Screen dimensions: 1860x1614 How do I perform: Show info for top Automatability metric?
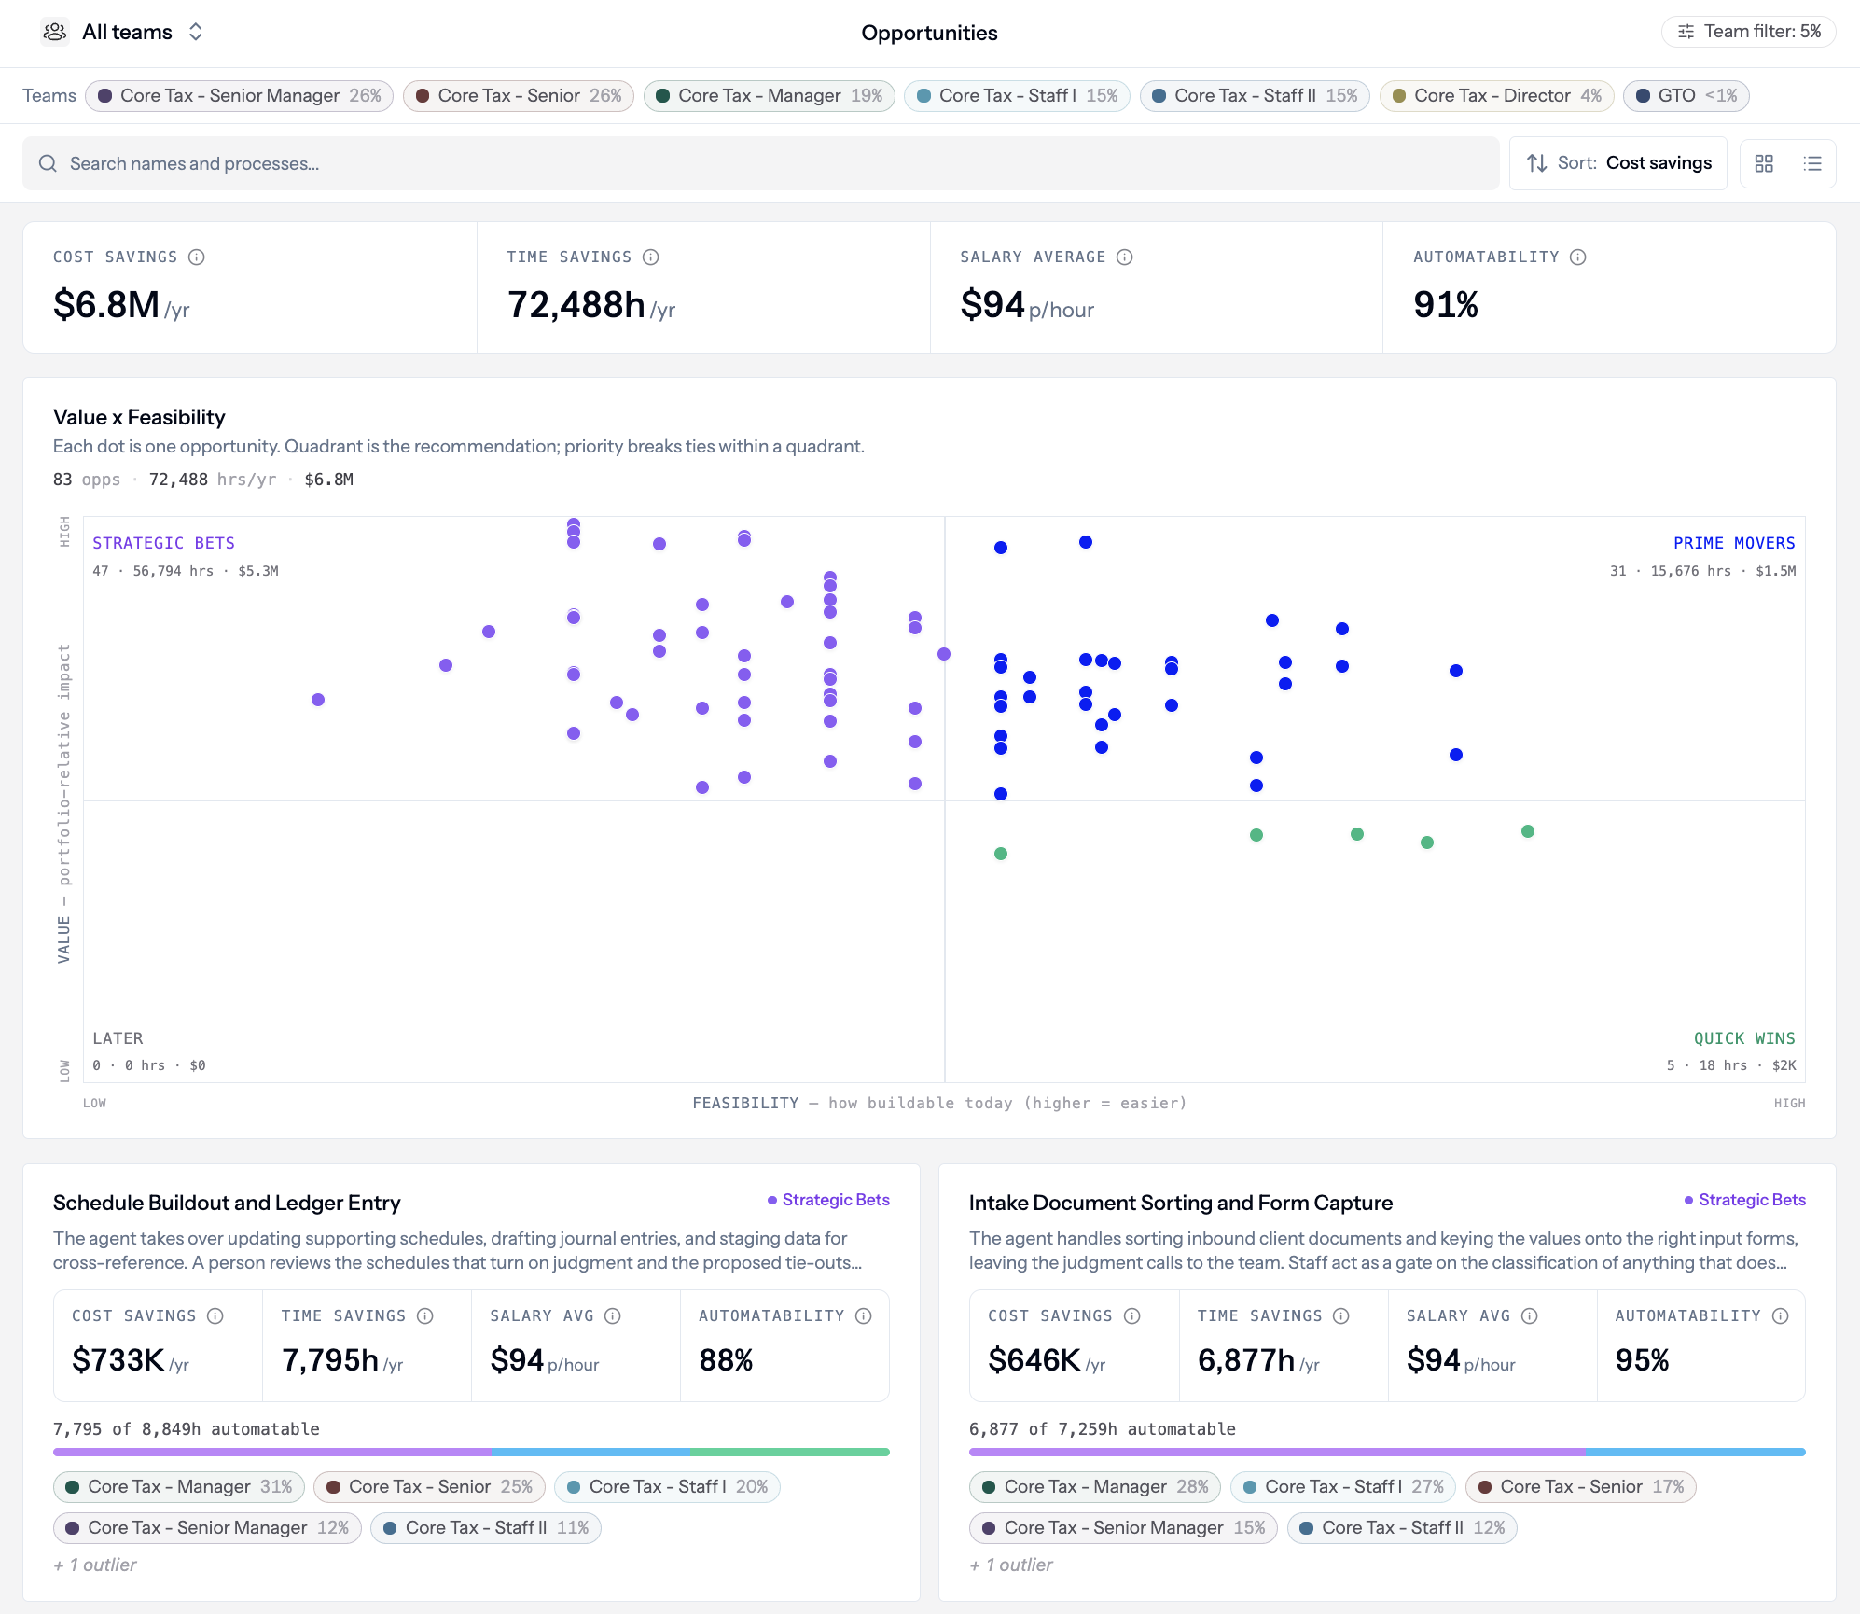pyautogui.click(x=1578, y=257)
